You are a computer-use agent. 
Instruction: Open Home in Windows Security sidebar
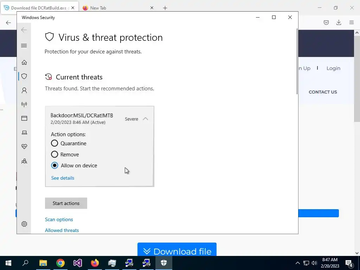point(24,63)
